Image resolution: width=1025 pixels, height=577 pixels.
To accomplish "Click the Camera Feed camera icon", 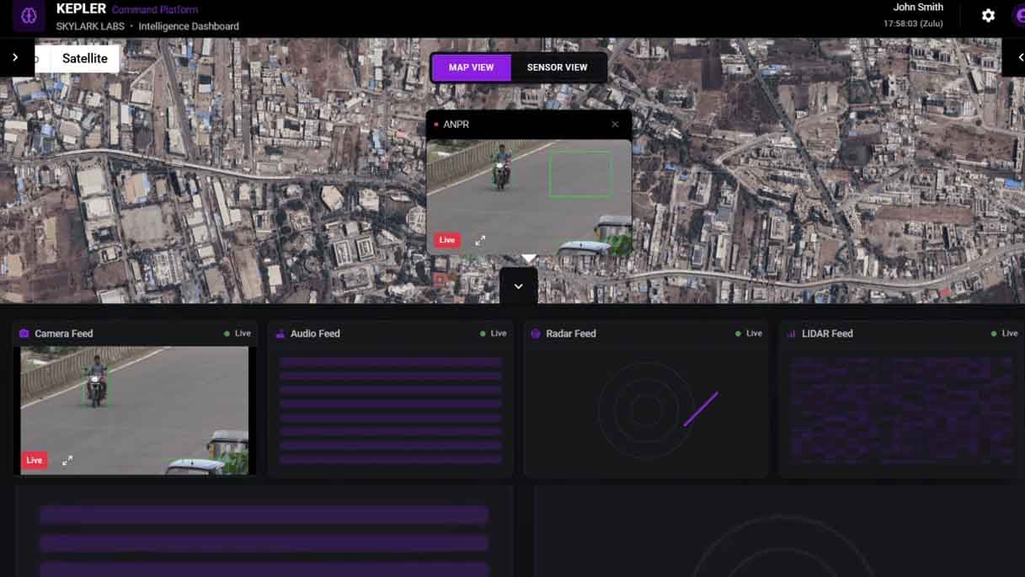I will click(x=24, y=334).
